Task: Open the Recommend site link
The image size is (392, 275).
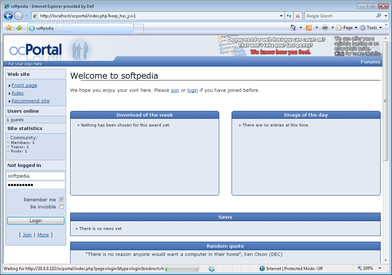Action: [30, 101]
